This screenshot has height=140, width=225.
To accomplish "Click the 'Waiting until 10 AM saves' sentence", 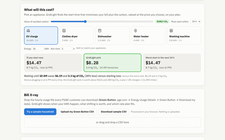I will pyautogui.click(x=73, y=76).
